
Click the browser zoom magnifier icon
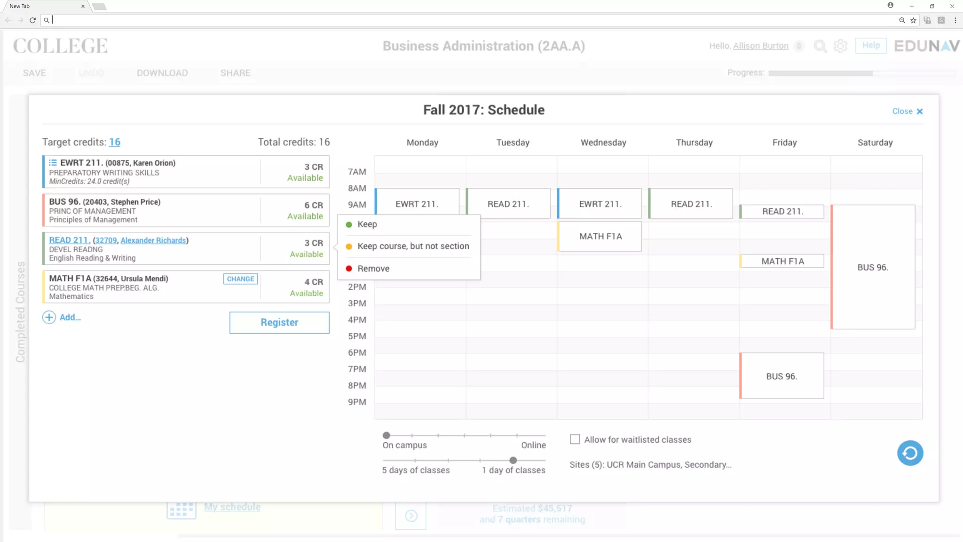(x=901, y=20)
